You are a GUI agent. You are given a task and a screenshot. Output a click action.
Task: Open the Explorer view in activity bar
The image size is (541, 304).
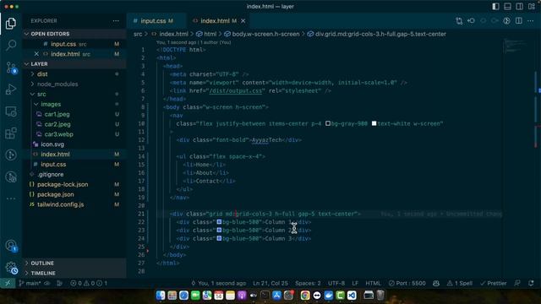point(11,24)
